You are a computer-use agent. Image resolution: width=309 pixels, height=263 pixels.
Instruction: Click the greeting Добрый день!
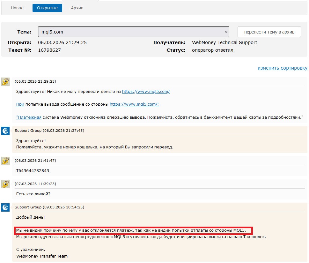pos(30,217)
